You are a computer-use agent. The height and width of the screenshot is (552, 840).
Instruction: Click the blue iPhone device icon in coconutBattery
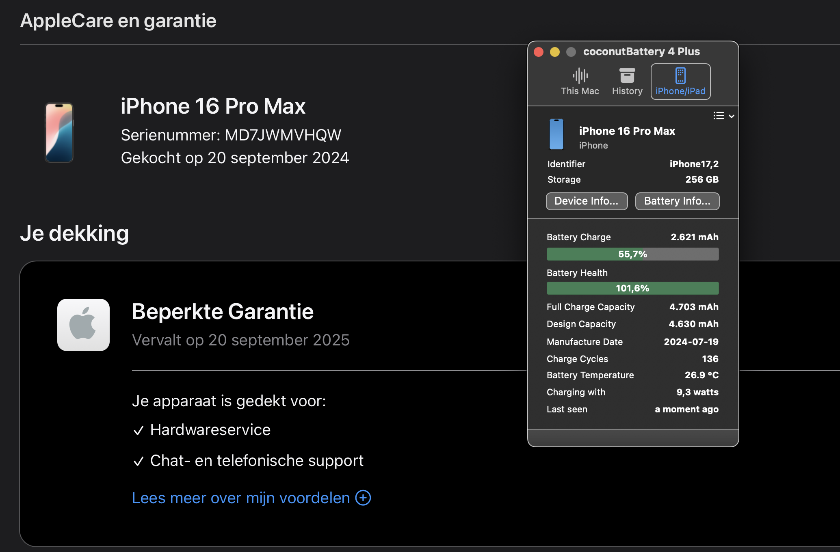tap(556, 134)
